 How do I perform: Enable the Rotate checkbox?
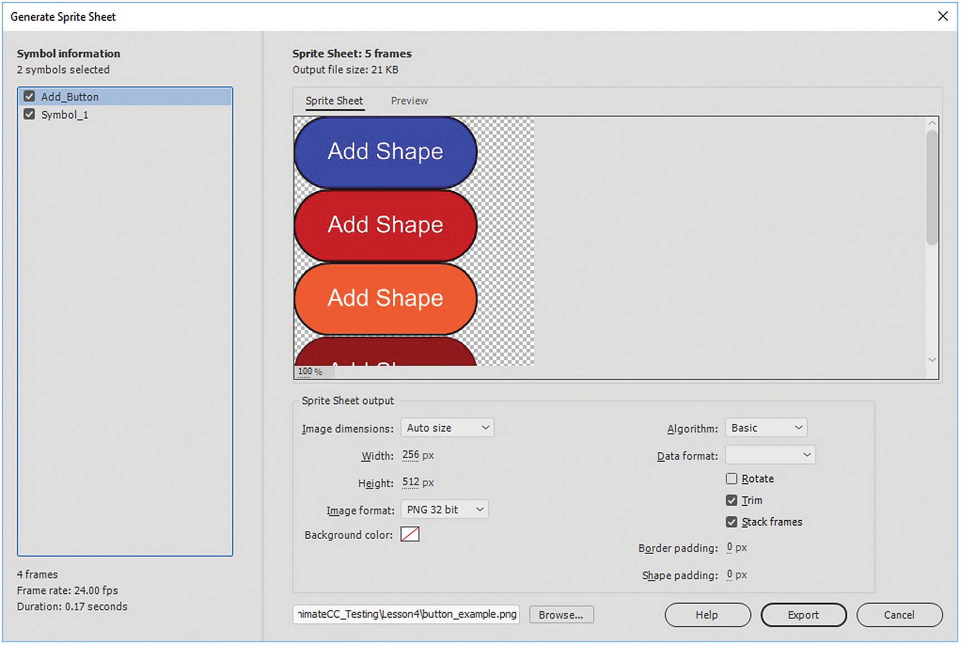[731, 478]
